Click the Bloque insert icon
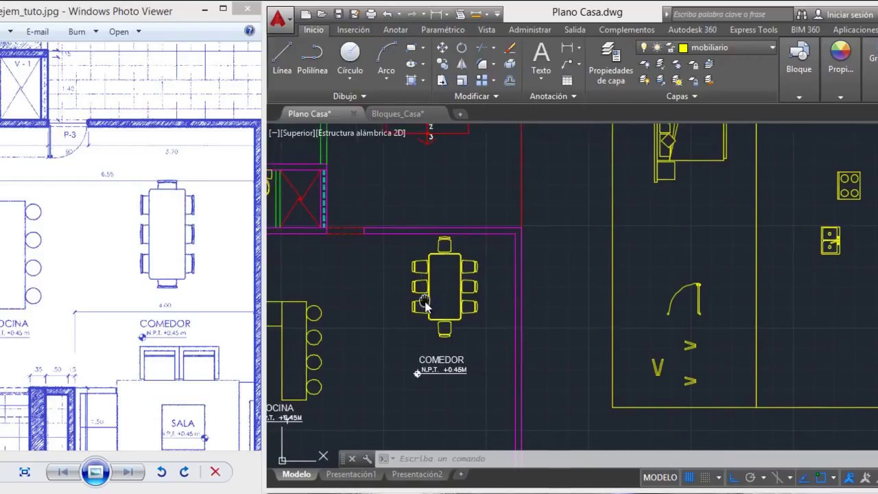The height and width of the screenshot is (494, 878). [799, 58]
